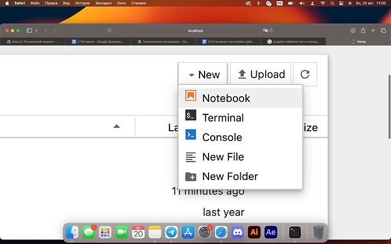This screenshot has width=391, height=244.
Task: Refresh the Jupyter file list
Action: click(x=305, y=74)
